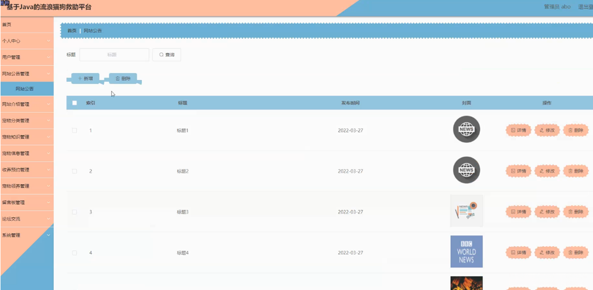The image size is (593, 290).
Task: Select the title cell 标题1
Action: (x=182, y=131)
